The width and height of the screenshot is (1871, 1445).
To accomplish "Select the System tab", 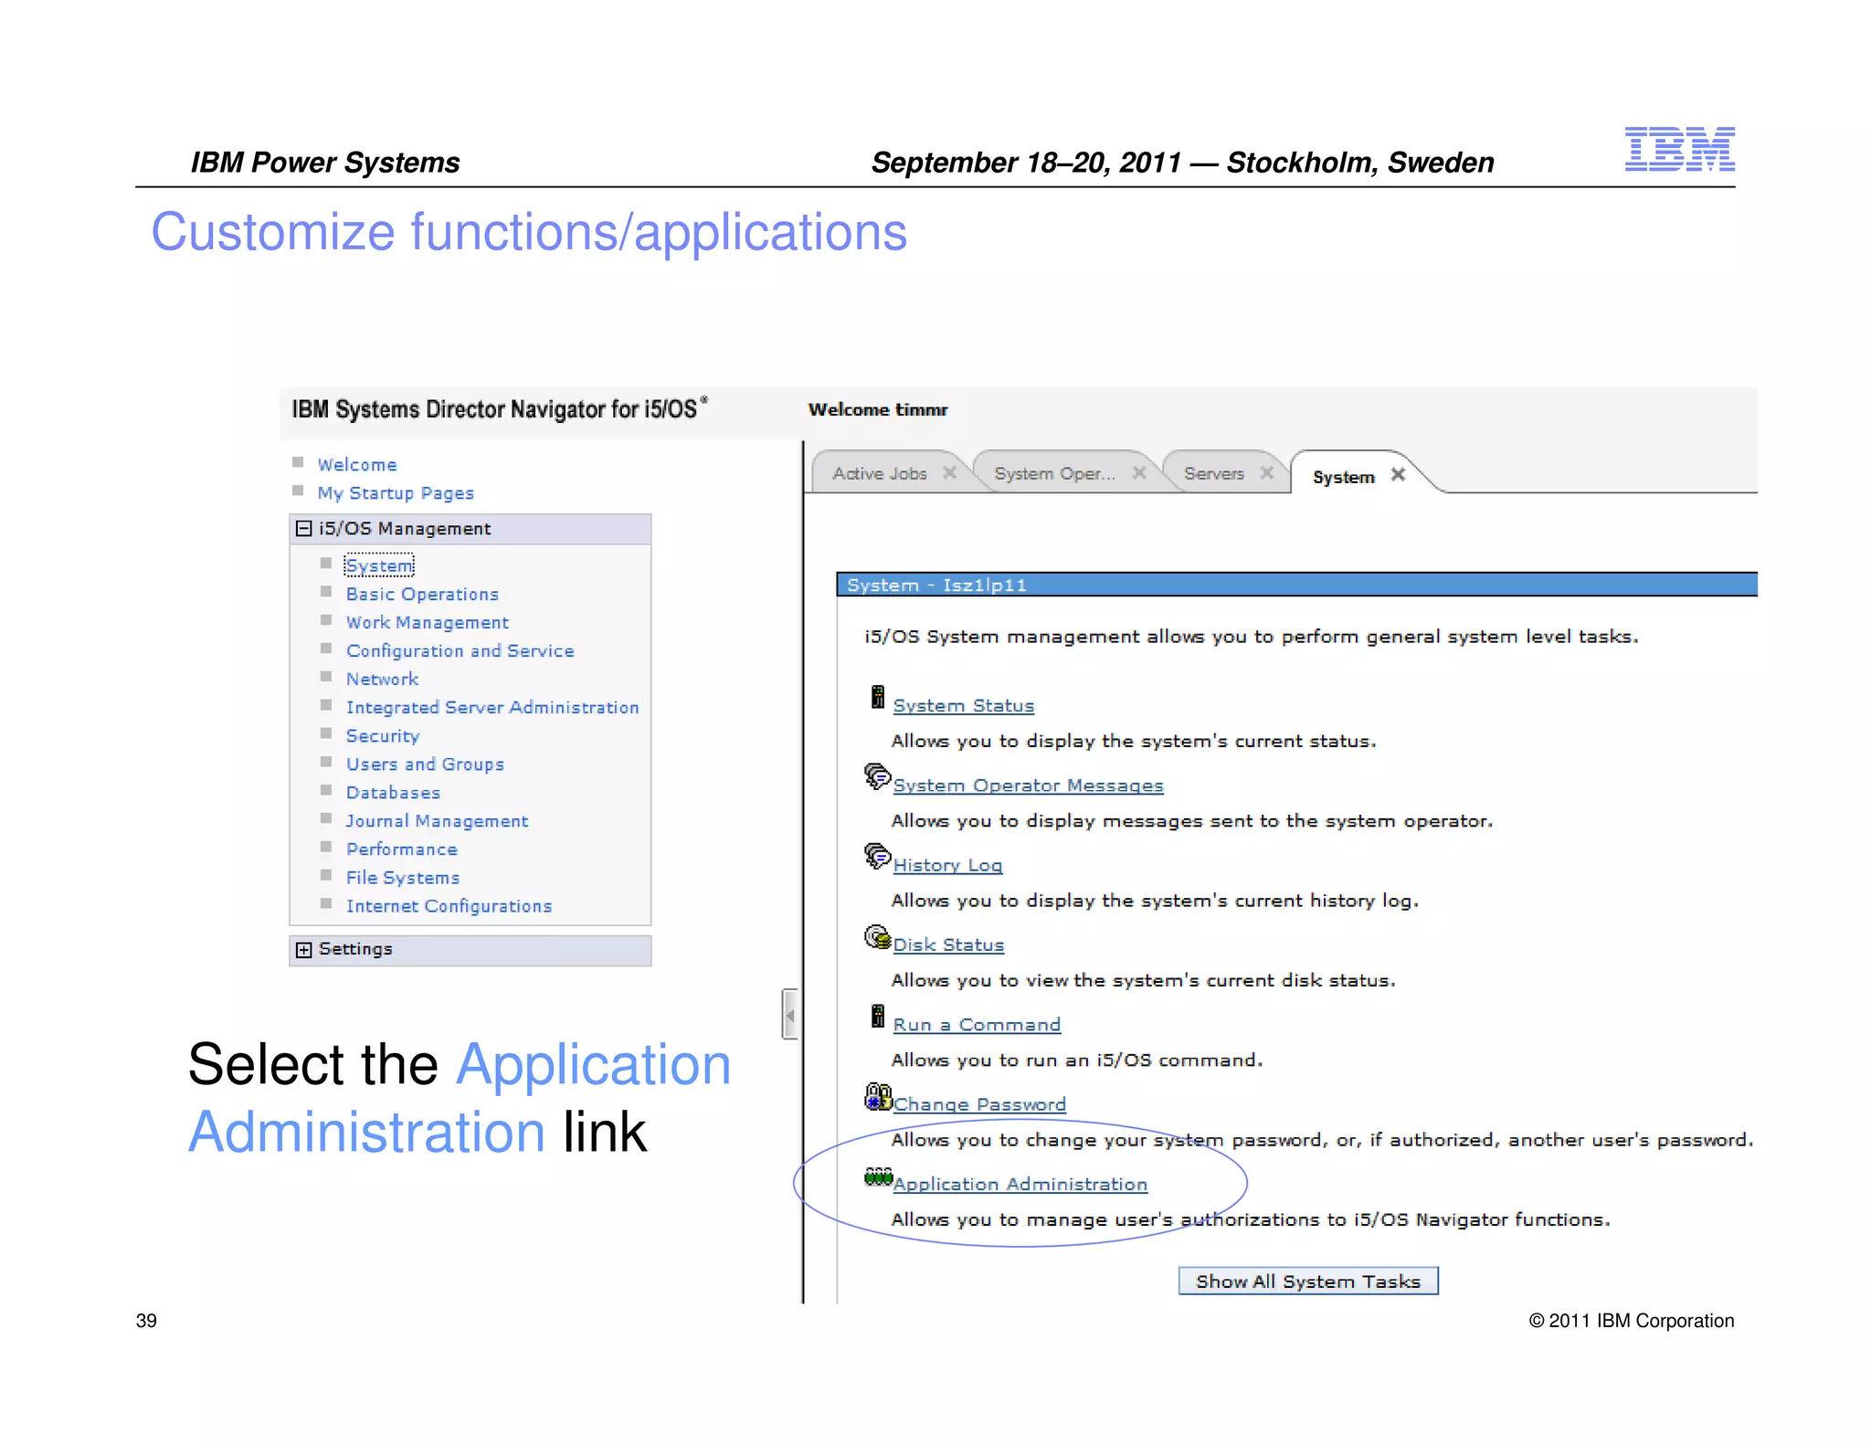I will (1343, 477).
